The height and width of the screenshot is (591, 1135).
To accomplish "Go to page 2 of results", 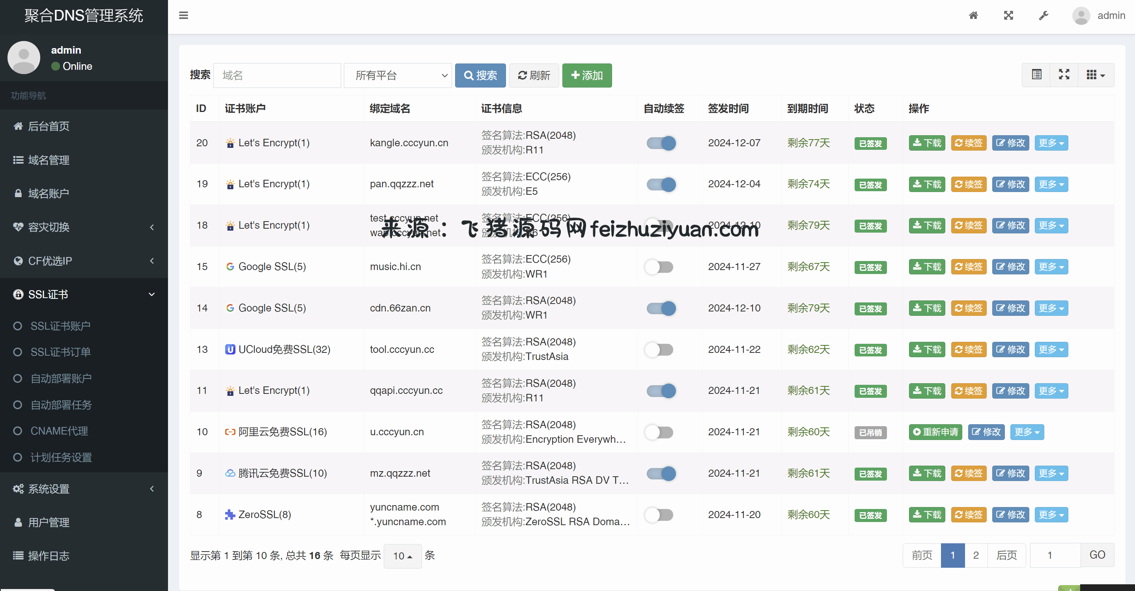I will [x=976, y=556].
